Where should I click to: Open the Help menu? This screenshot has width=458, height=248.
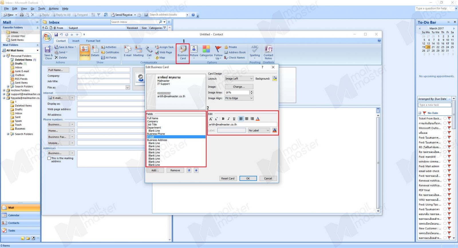[65, 9]
